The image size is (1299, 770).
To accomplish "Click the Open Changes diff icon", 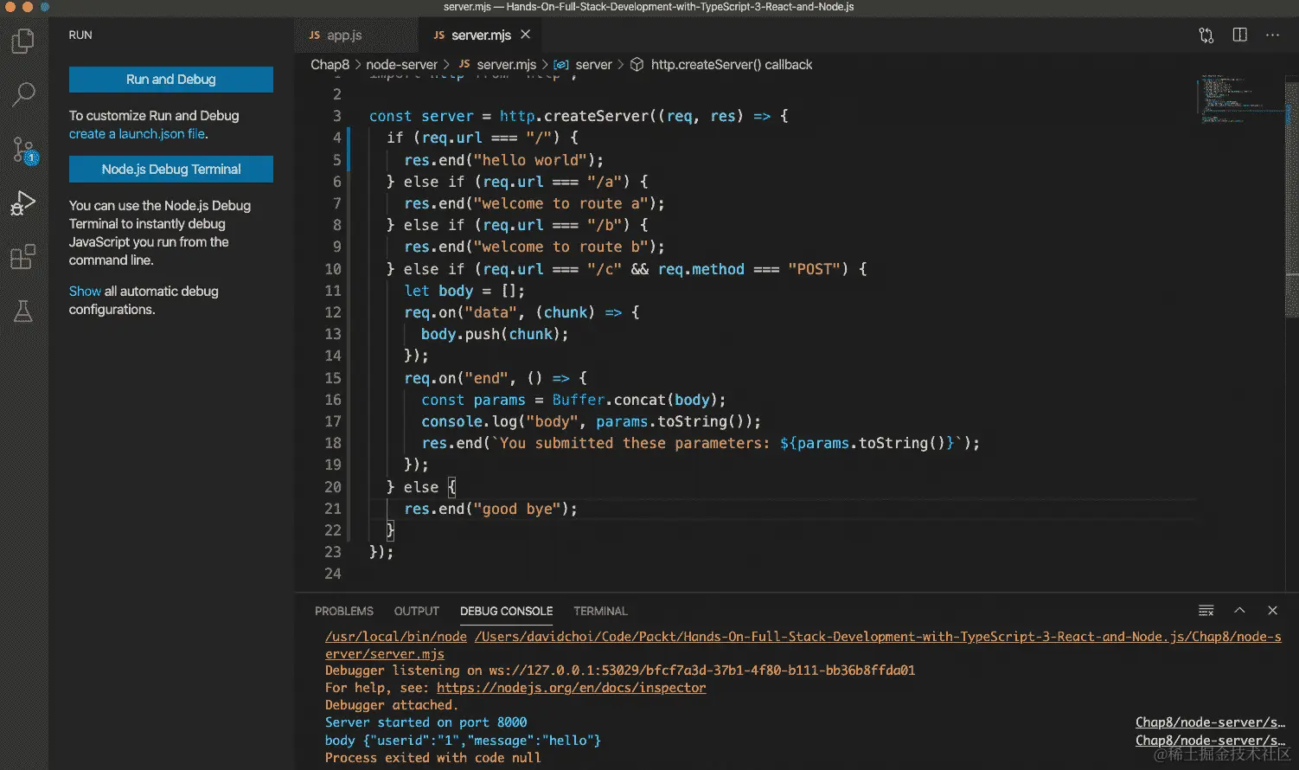I will (1206, 35).
